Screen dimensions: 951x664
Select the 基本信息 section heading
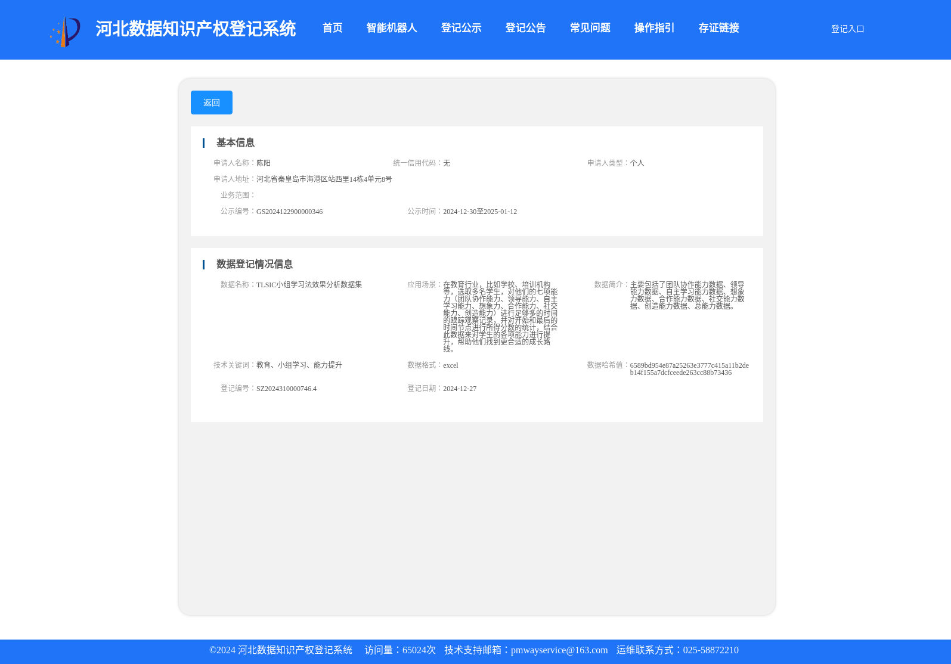pos(236,142)
